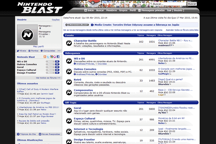The height and width of the screenshot is (144, 216).
Task: Click the Retrô forum status icon
Action: pyautogui.click(x=69, y=82)
